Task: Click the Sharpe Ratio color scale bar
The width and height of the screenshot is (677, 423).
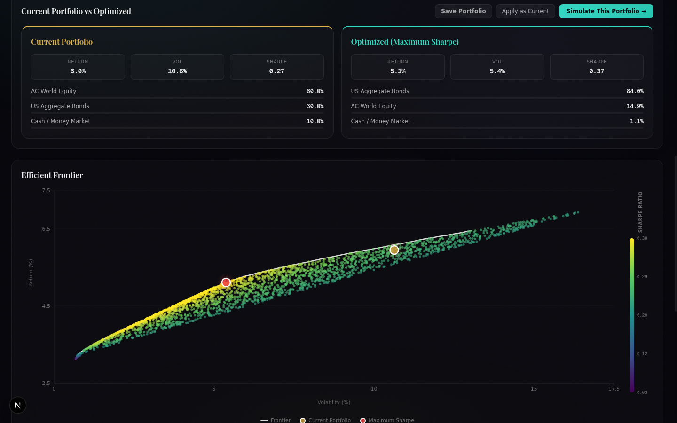Action: point(632,315)
